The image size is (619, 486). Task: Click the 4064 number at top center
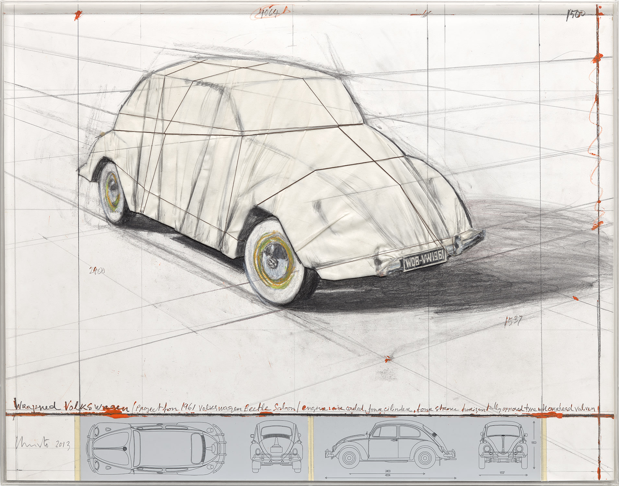click(269, 11)
